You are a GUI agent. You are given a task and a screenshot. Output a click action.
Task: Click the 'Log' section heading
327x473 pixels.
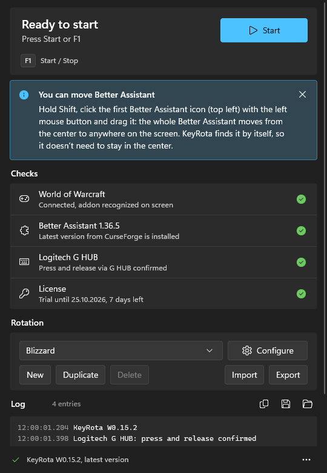click(x=18, y=404)
